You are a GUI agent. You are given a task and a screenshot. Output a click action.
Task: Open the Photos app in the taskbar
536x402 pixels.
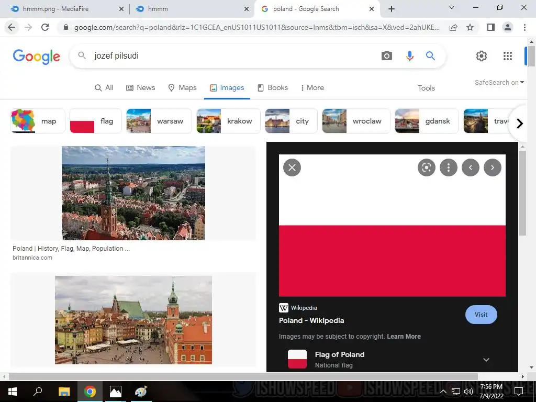pos(116,392)
